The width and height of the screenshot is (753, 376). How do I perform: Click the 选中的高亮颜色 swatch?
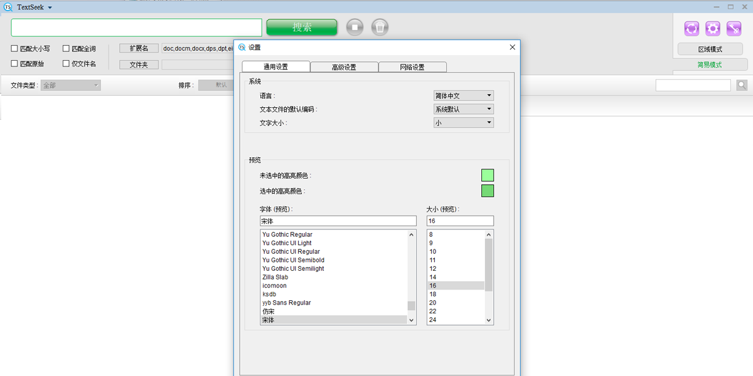(488, 191)
